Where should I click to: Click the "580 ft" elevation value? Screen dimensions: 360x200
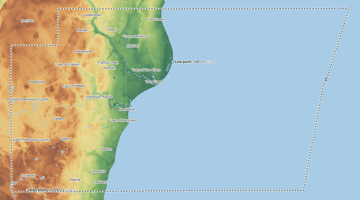point(199,62)
